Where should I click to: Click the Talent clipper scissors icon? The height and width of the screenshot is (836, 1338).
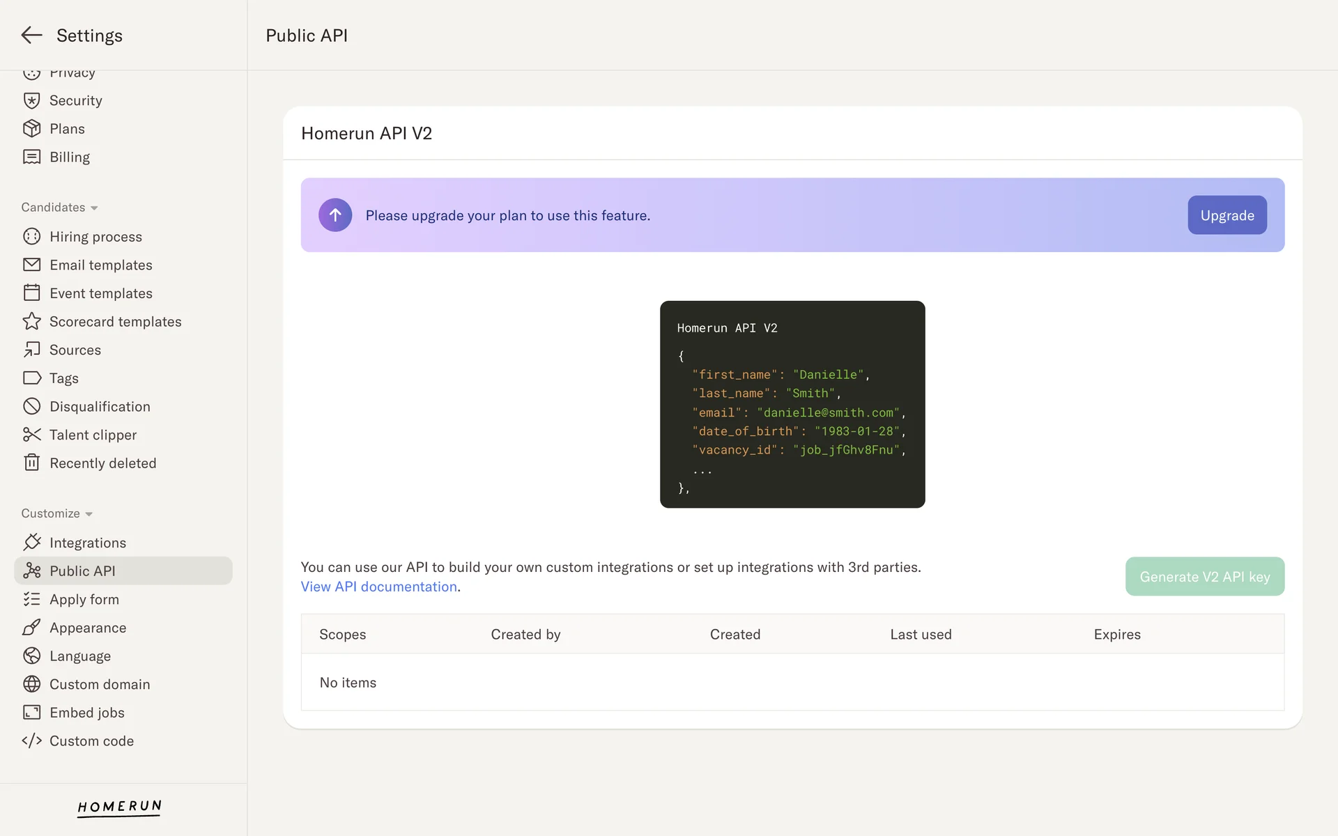coord(31,435)
